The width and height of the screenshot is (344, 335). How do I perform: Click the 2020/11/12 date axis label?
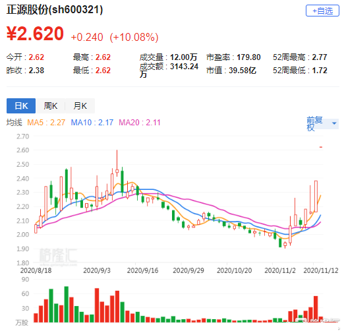[x=321, y=270]
